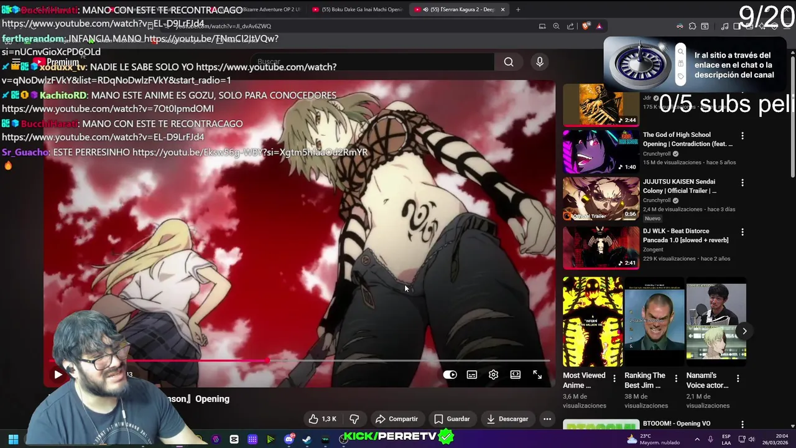
Task: Show next shorts with right arrow
Action: point(744,331)
